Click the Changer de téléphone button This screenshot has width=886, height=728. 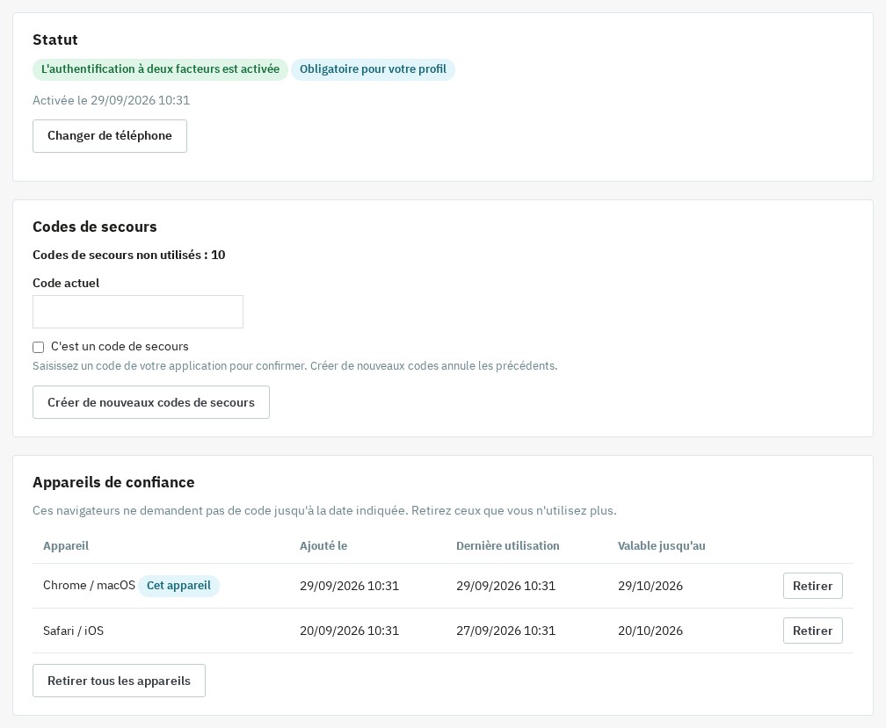(x=110, y=136)
